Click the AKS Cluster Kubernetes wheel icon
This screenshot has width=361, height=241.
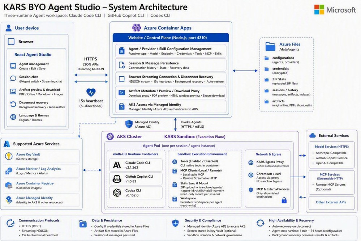pyautogui.click(x=110, y=136)
